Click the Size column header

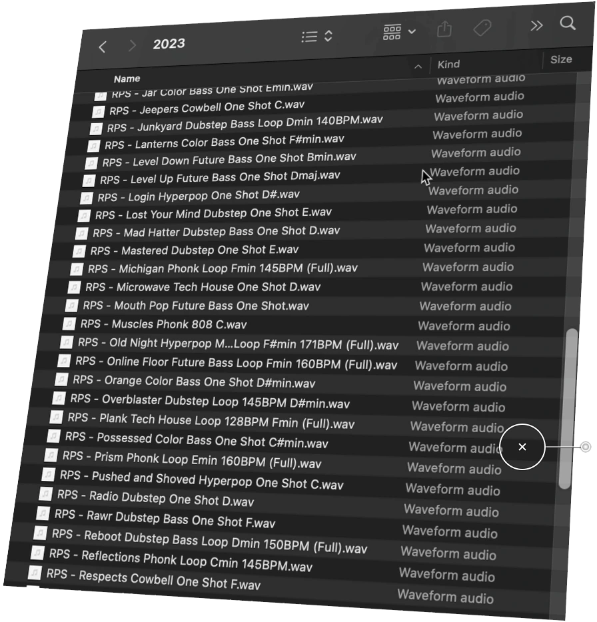point(561,59)
